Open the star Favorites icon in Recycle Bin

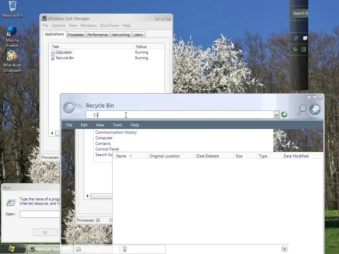click(x=315, y=110)
